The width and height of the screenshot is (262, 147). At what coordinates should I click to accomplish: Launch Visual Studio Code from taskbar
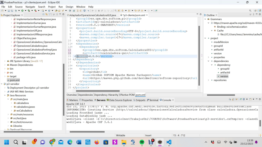pyautogui.click(x=169, y=142)
